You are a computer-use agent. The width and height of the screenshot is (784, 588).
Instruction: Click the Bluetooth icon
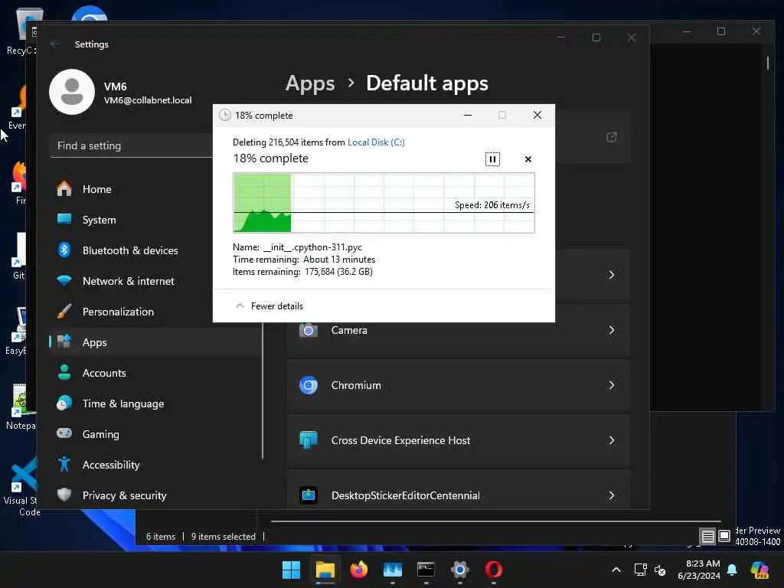64,250
